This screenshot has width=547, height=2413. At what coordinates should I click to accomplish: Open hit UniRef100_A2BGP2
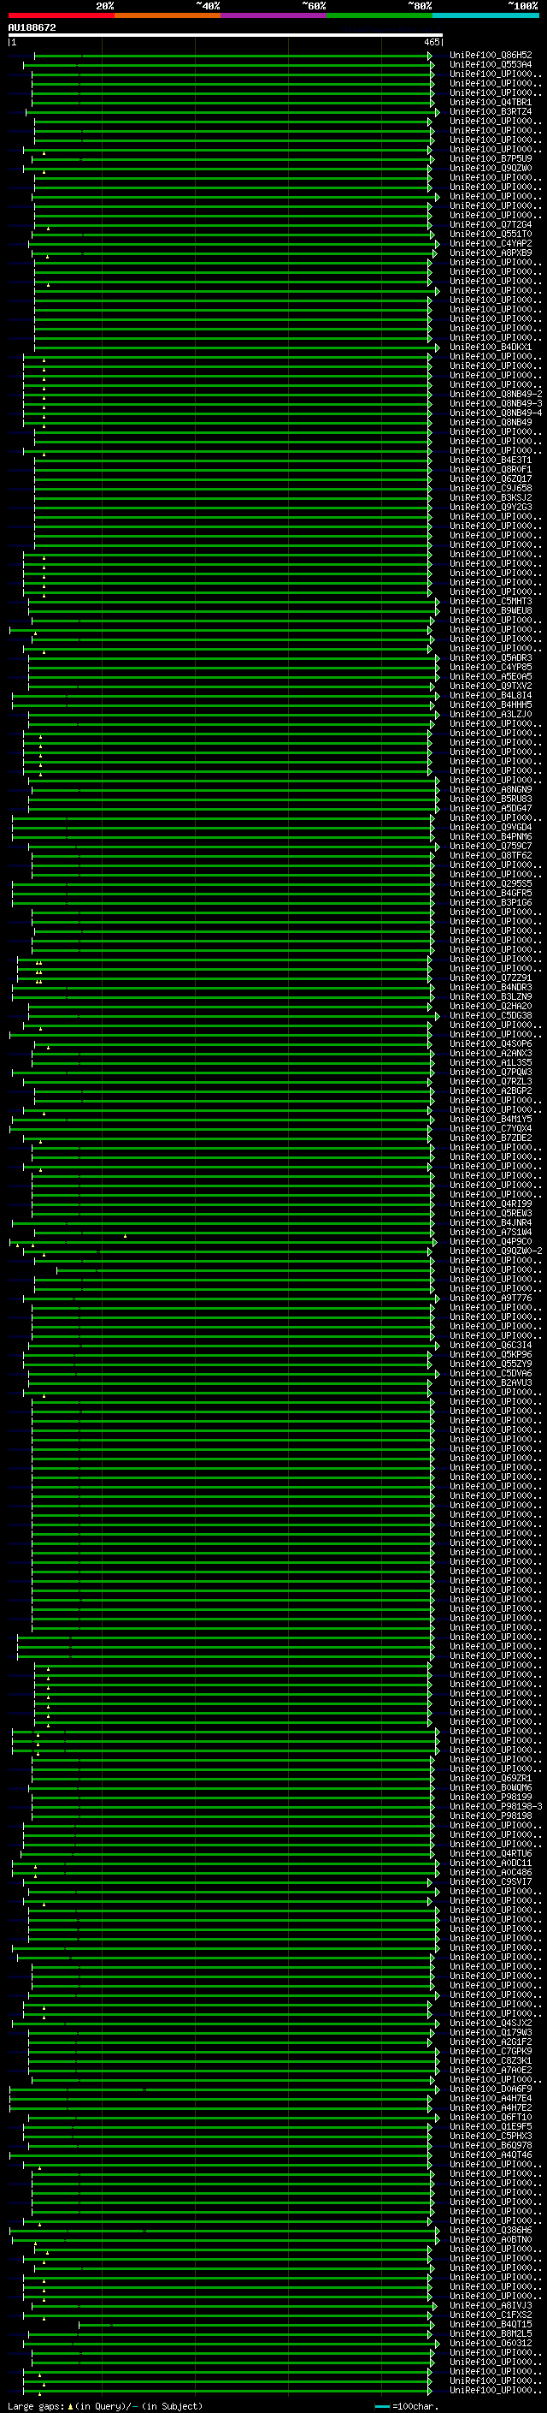click(x=491, y=1091)
